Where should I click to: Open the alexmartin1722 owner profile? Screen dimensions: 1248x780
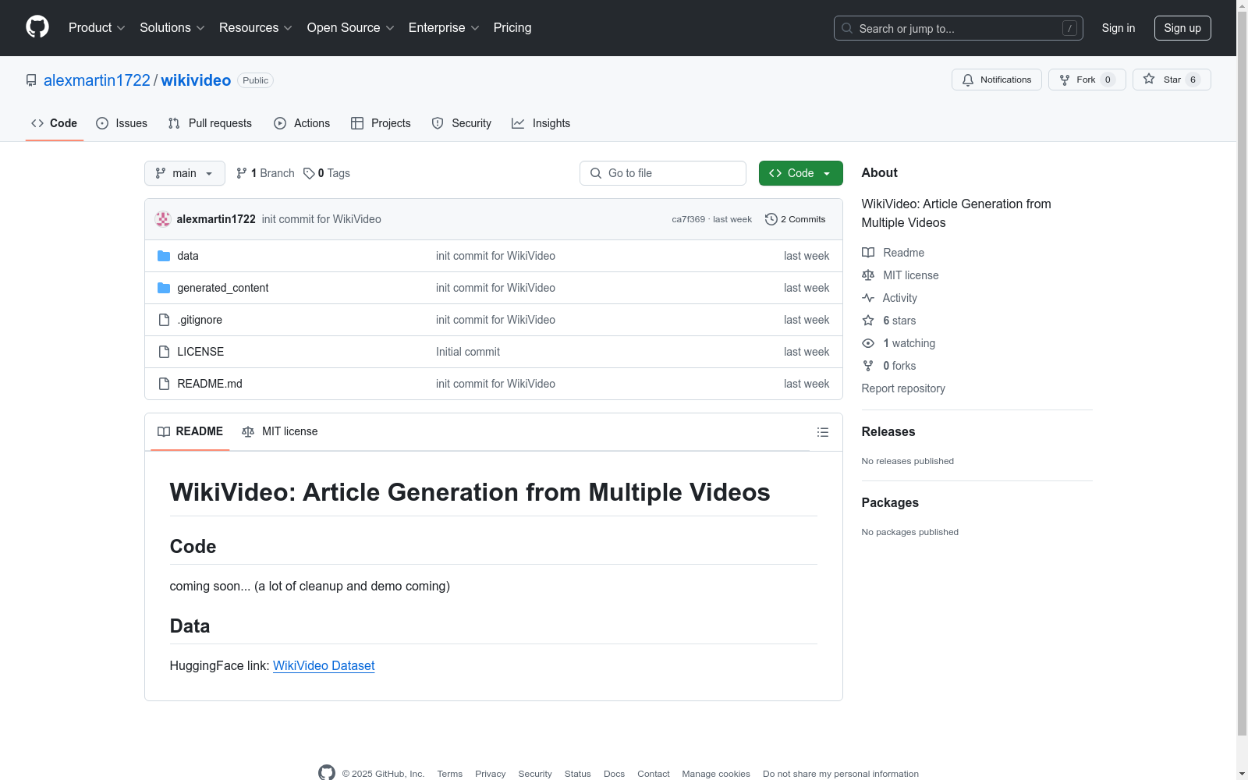tap(97, 80)
